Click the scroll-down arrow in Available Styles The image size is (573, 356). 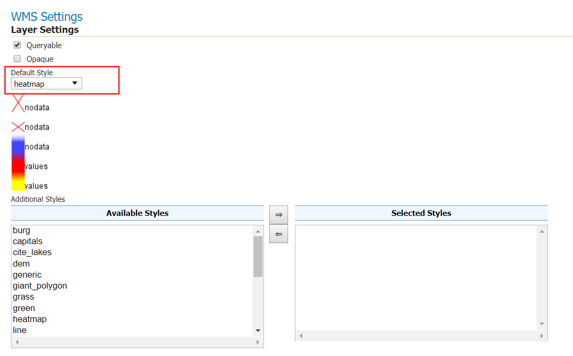[258, 330]
